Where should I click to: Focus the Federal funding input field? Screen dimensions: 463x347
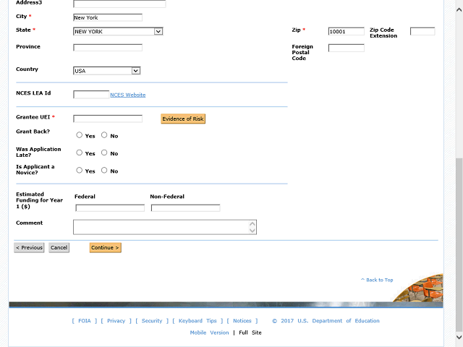110,208
